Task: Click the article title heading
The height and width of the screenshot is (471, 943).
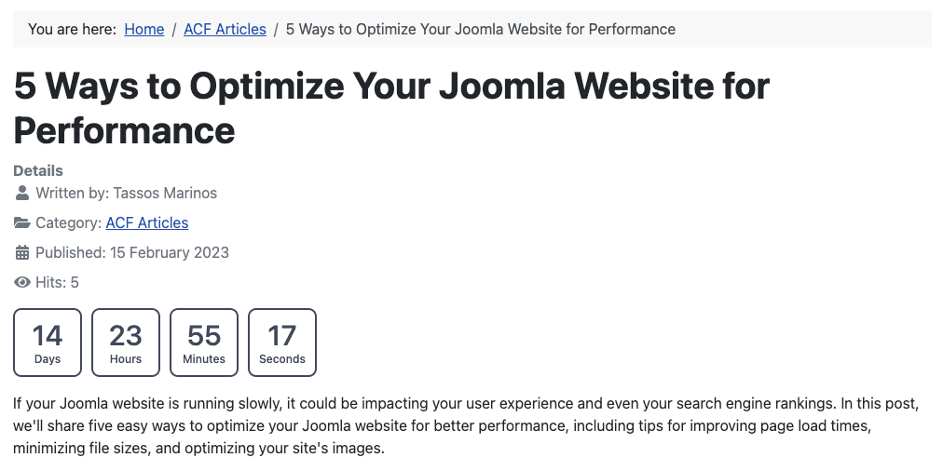Action: 391,108
